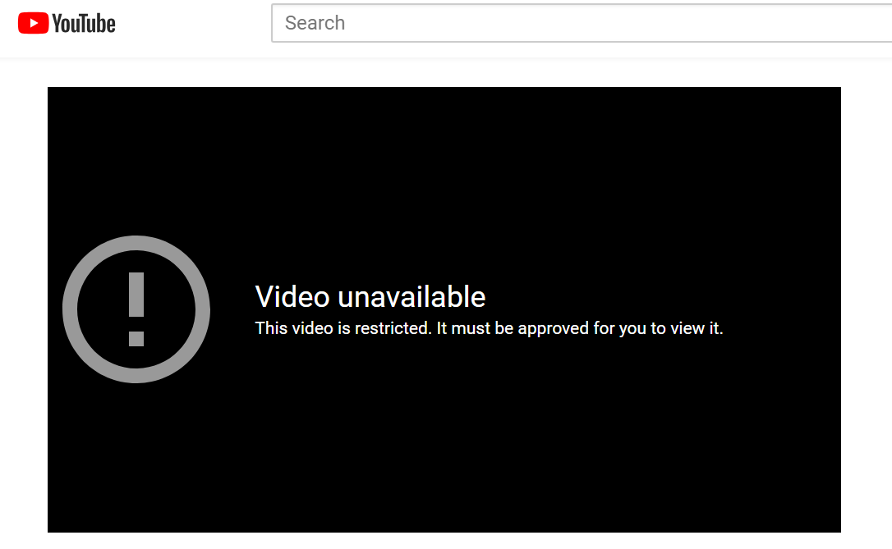Click the word 'restricted' in the error message

[393, 328]
